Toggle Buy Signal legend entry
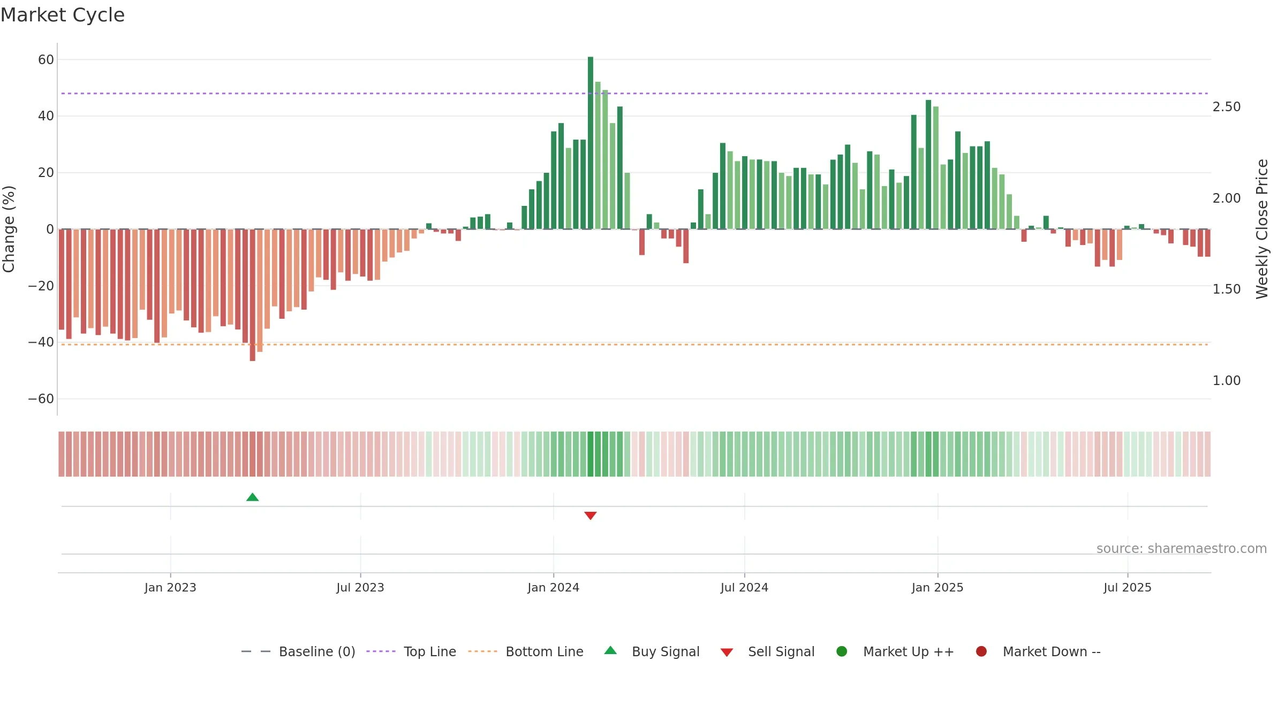 (652, 651)
